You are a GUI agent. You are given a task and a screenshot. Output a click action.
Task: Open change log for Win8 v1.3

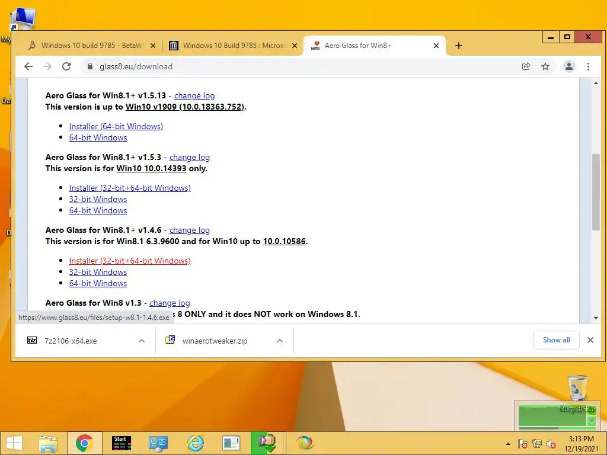(170, 303)
